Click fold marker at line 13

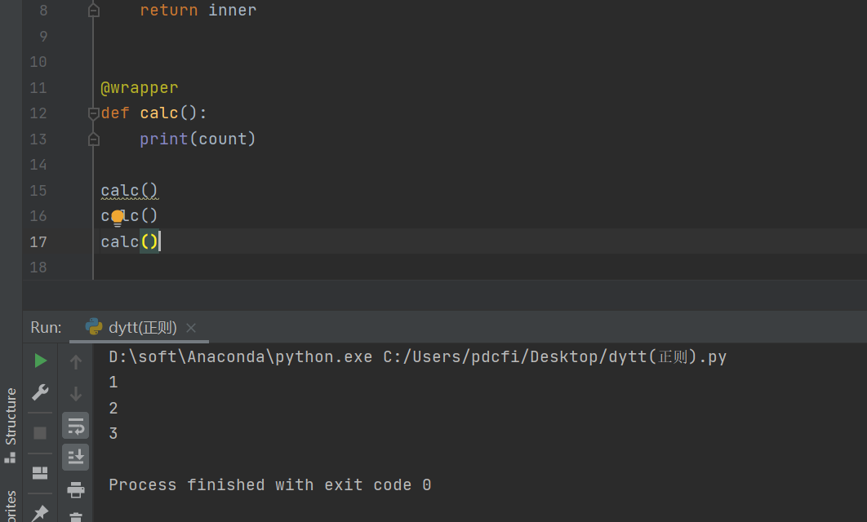93,139
